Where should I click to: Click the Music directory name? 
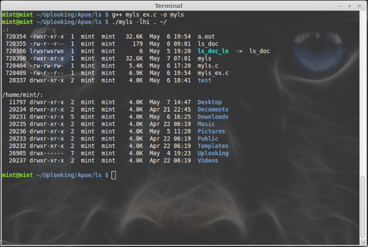(x=206, y=124)
